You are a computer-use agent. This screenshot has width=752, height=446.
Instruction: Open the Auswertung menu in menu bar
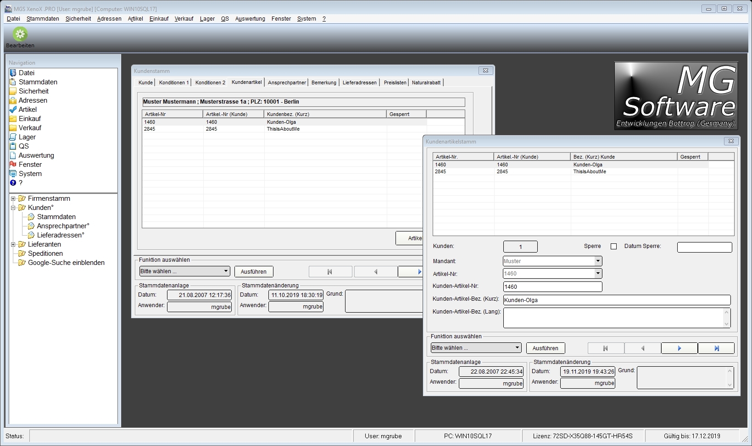pyautogui.click(x=250, y=19)
